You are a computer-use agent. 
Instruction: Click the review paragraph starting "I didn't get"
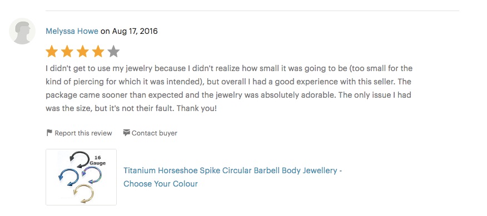click(x=229, y=88)
